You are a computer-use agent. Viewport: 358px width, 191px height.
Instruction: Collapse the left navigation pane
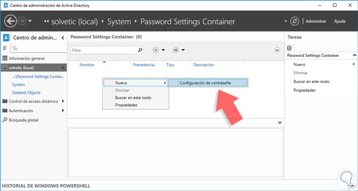coord(63,38)
